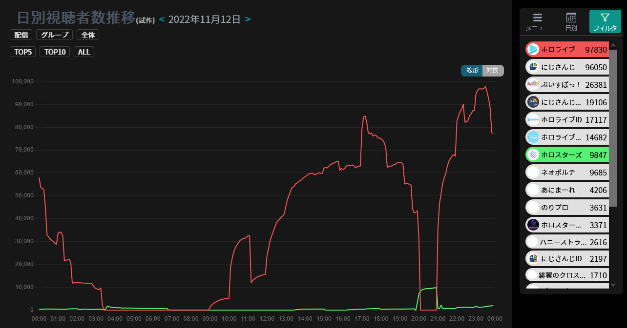Viewport: 627px width, 328px height.
Task: Switch chart scale to 対数
Action: click(493, 70)
